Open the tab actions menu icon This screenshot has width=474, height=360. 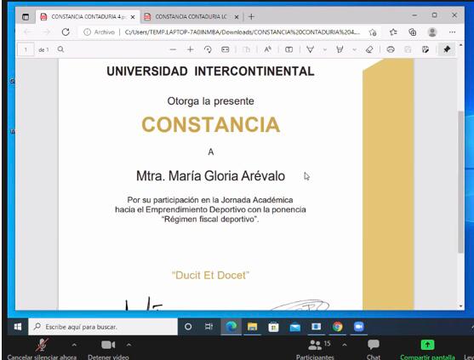(x=26, y=17)
